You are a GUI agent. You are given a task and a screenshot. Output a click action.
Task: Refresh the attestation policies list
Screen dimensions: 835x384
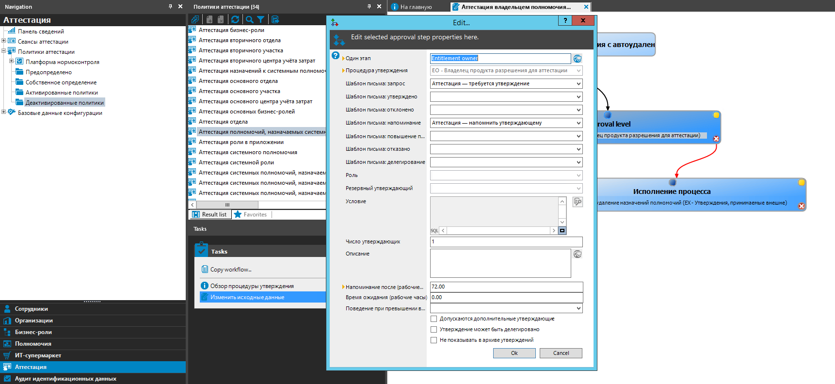(x=235, y=19)
